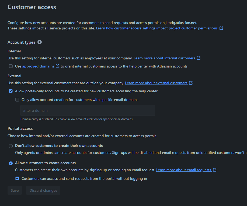Screen dimensions: 247x206
Task: Open Learn more about external customers link
Action: point(156,83)
